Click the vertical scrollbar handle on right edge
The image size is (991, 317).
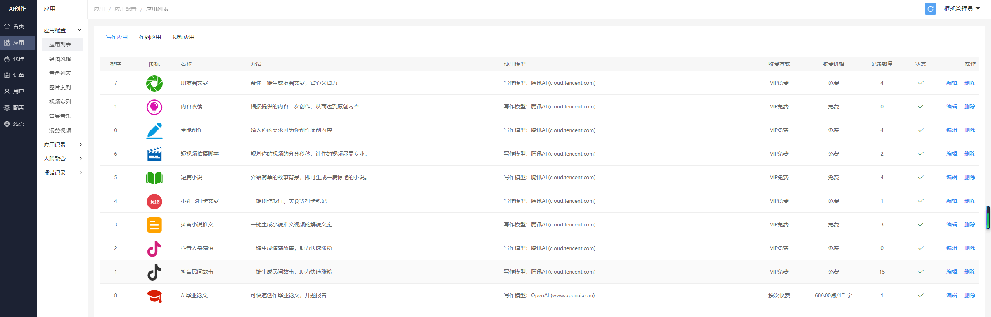click(x=988, y=218)
